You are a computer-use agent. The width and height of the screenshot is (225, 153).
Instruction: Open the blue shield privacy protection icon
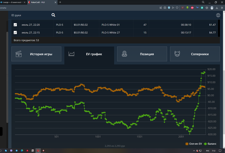point(169,8)
